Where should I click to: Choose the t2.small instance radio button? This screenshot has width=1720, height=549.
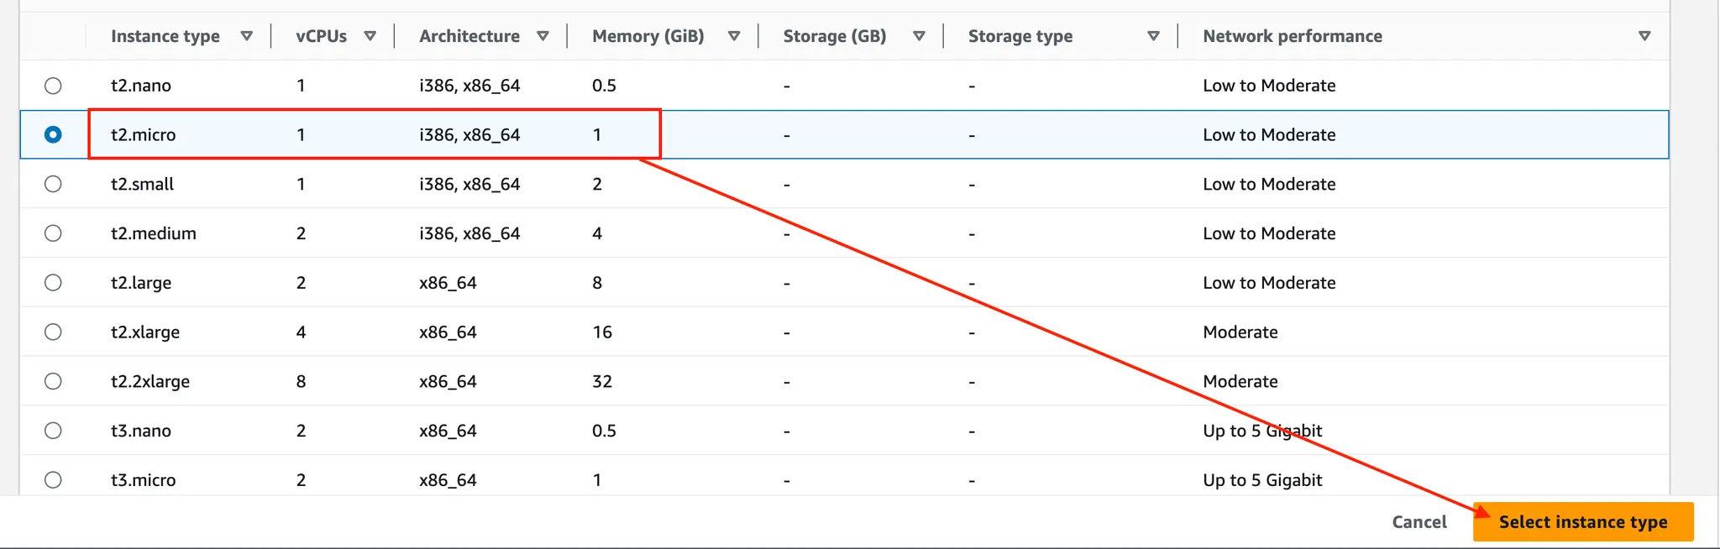[53, 184]
